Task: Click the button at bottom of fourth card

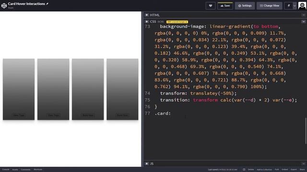Action: click(x=122, y=115)
